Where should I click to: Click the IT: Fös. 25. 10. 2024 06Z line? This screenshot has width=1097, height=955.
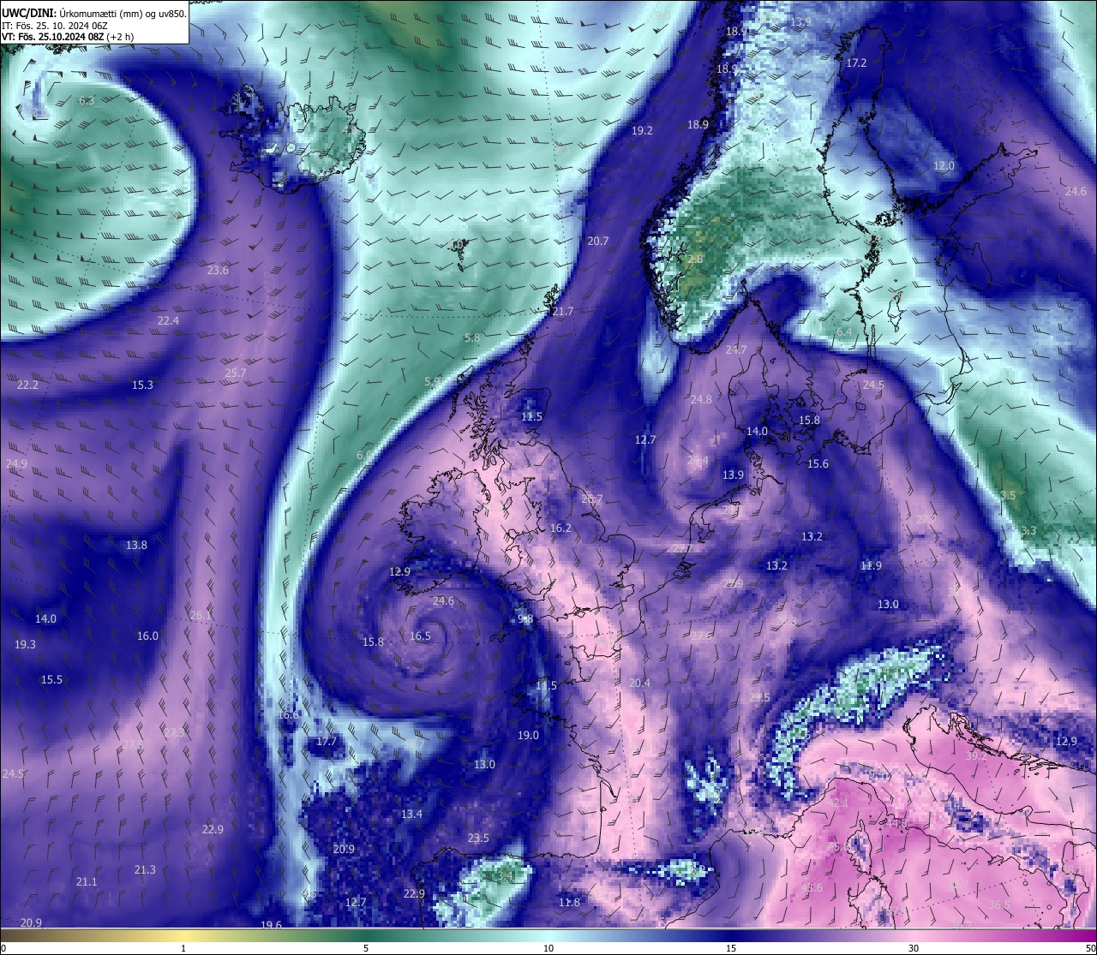54,26
